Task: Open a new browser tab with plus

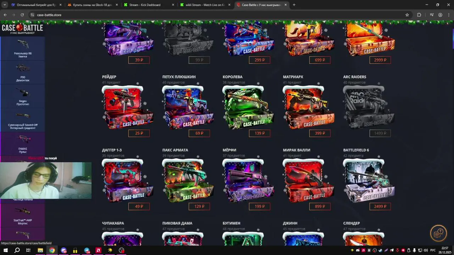Action: pyautogui.click(x=294, y=5)
